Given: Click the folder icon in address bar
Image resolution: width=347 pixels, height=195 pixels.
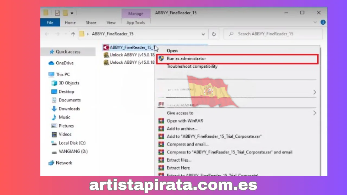Looking at the screenshot, I should pos(82,34).
